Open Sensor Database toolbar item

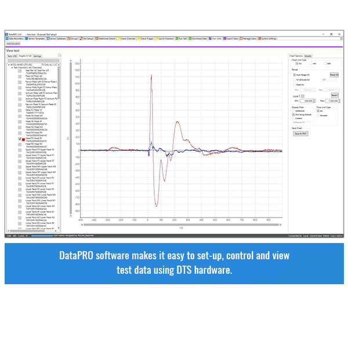point(56,39)
